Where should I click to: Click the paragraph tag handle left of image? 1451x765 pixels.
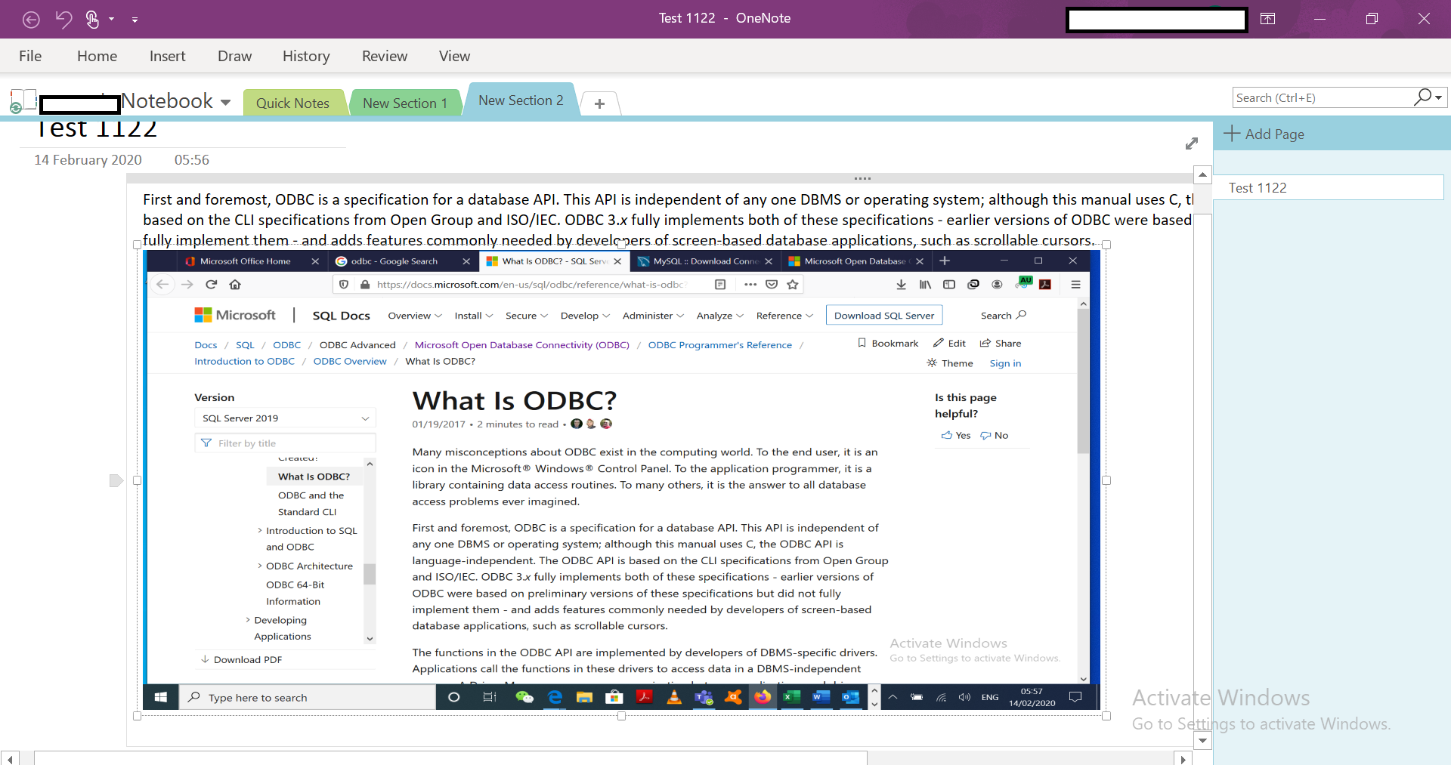(x=116, y=480)
